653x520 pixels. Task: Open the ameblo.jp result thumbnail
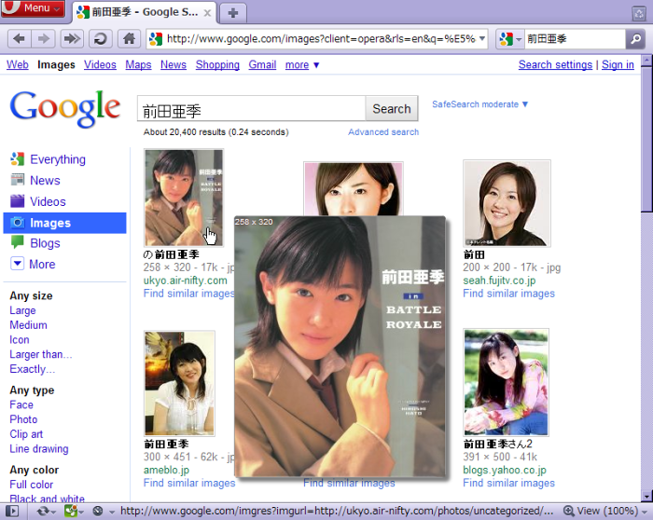pyautogui.click(x=179, y=383)
